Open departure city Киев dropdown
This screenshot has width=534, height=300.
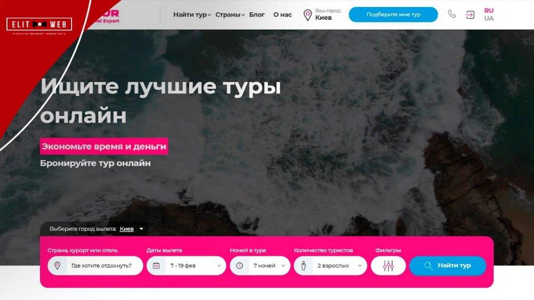pyautogui.click(x=131, y=229)
